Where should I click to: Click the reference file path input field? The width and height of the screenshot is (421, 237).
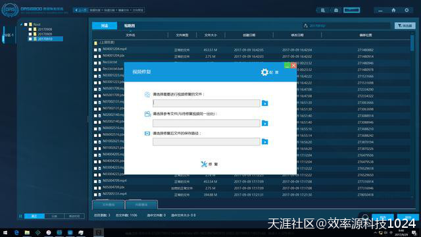click(x=206, y=123)
